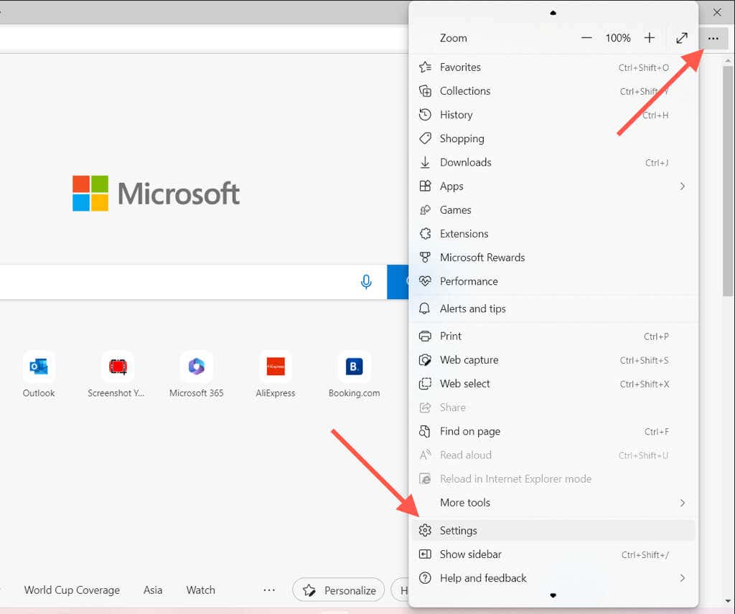735x614 pixels.
Task: Open the Extensions panel
Action: coord(463,233)
